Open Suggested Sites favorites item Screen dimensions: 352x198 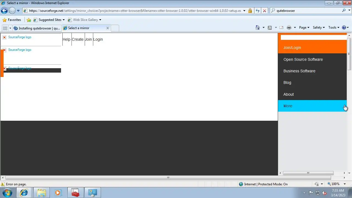pos(49,20)
